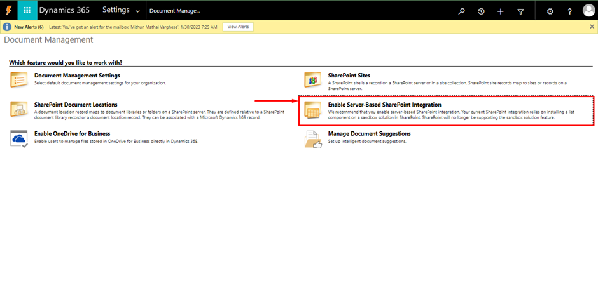This screenshot has height=283, width=598.
Task: Open the settings gear icon
Action: (x=550, y=11)
